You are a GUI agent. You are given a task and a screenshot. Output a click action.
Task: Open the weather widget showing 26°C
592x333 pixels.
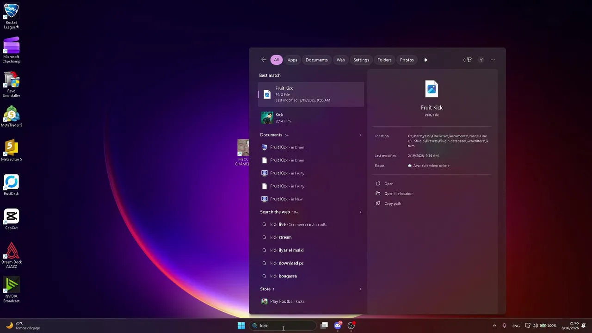click(23, 326)
